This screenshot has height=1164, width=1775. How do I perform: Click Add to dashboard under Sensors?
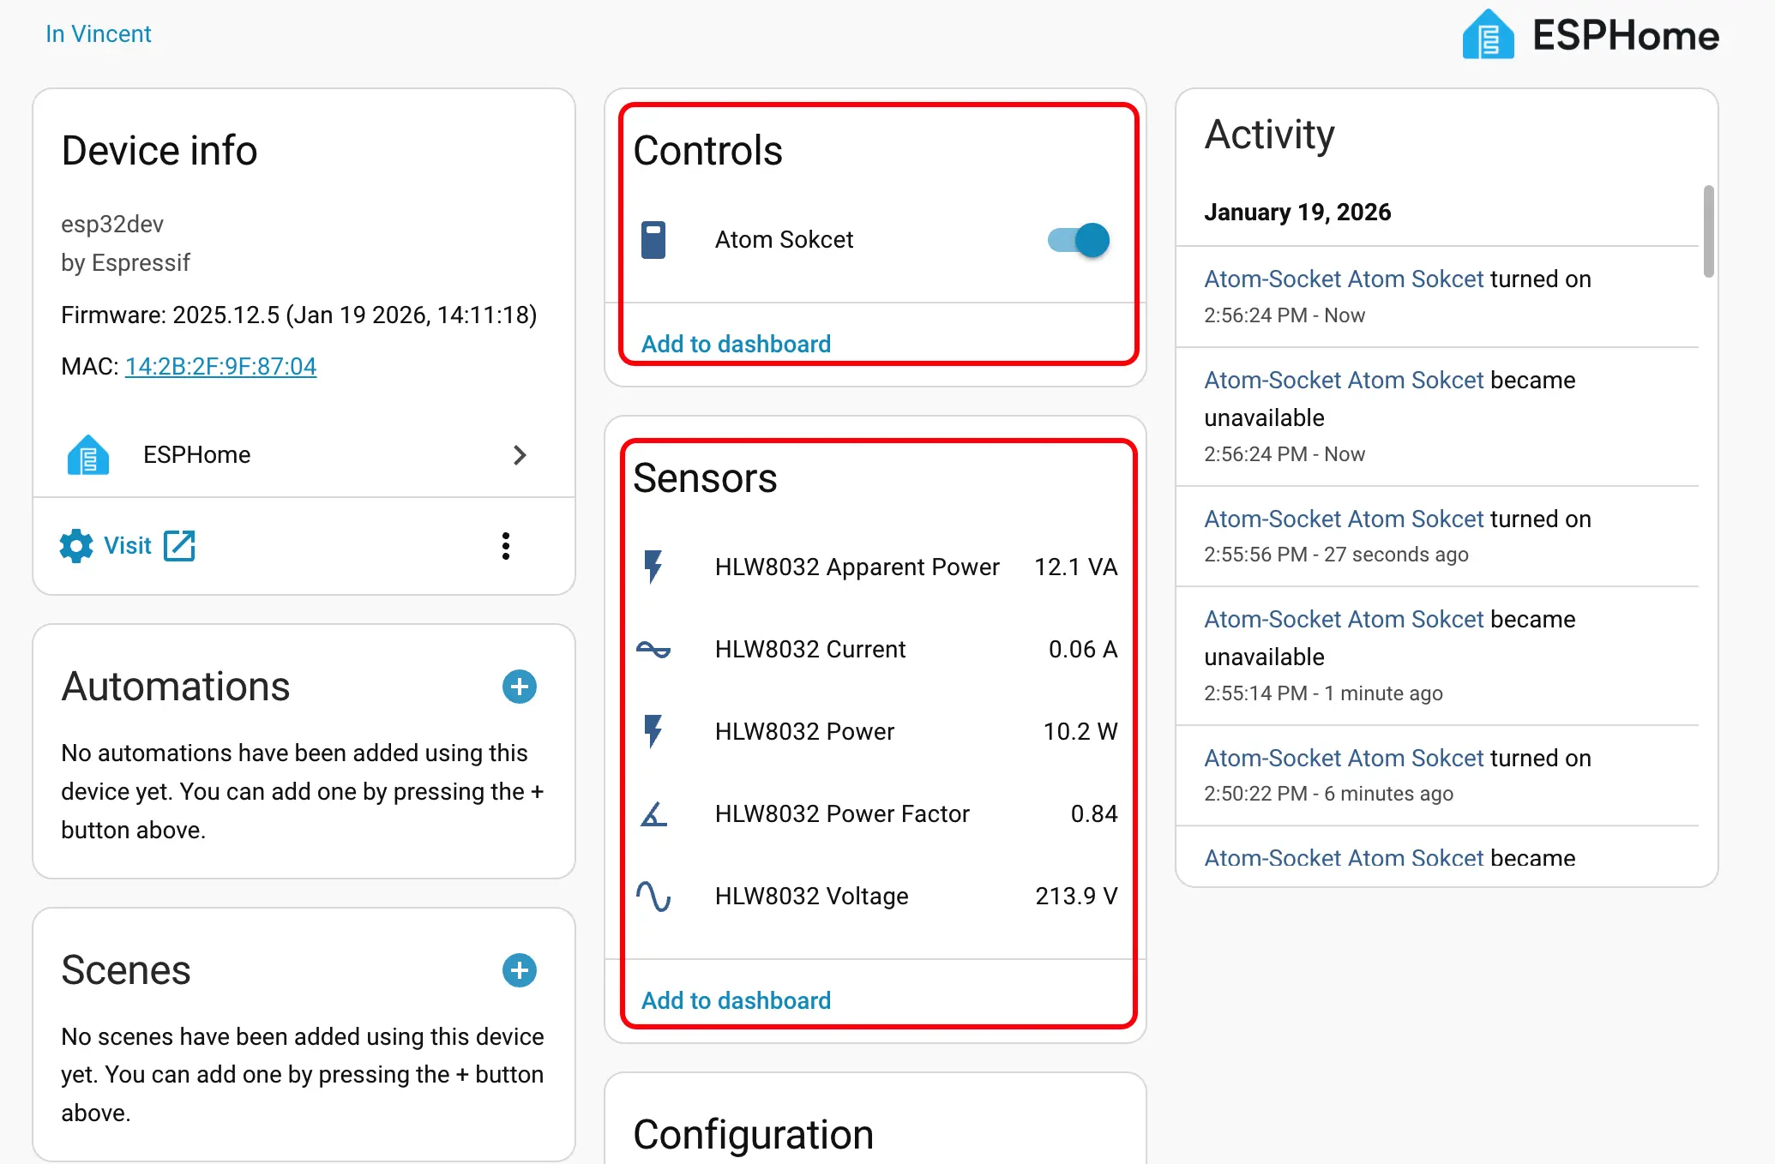pos(736,1000)
